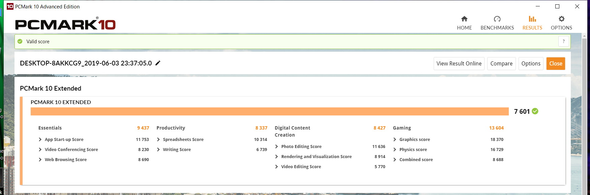Click the Productivity heading
The height and width of the screenshot is (195, 590).
tap(171, 128)
